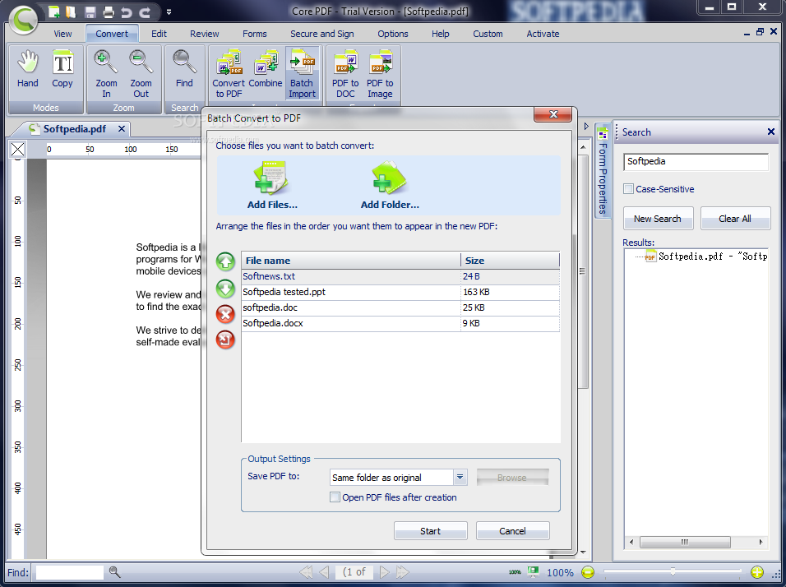Click the Redo arrow icon
The height and width of the screenshot is (587, 786).
coord(145,12)
